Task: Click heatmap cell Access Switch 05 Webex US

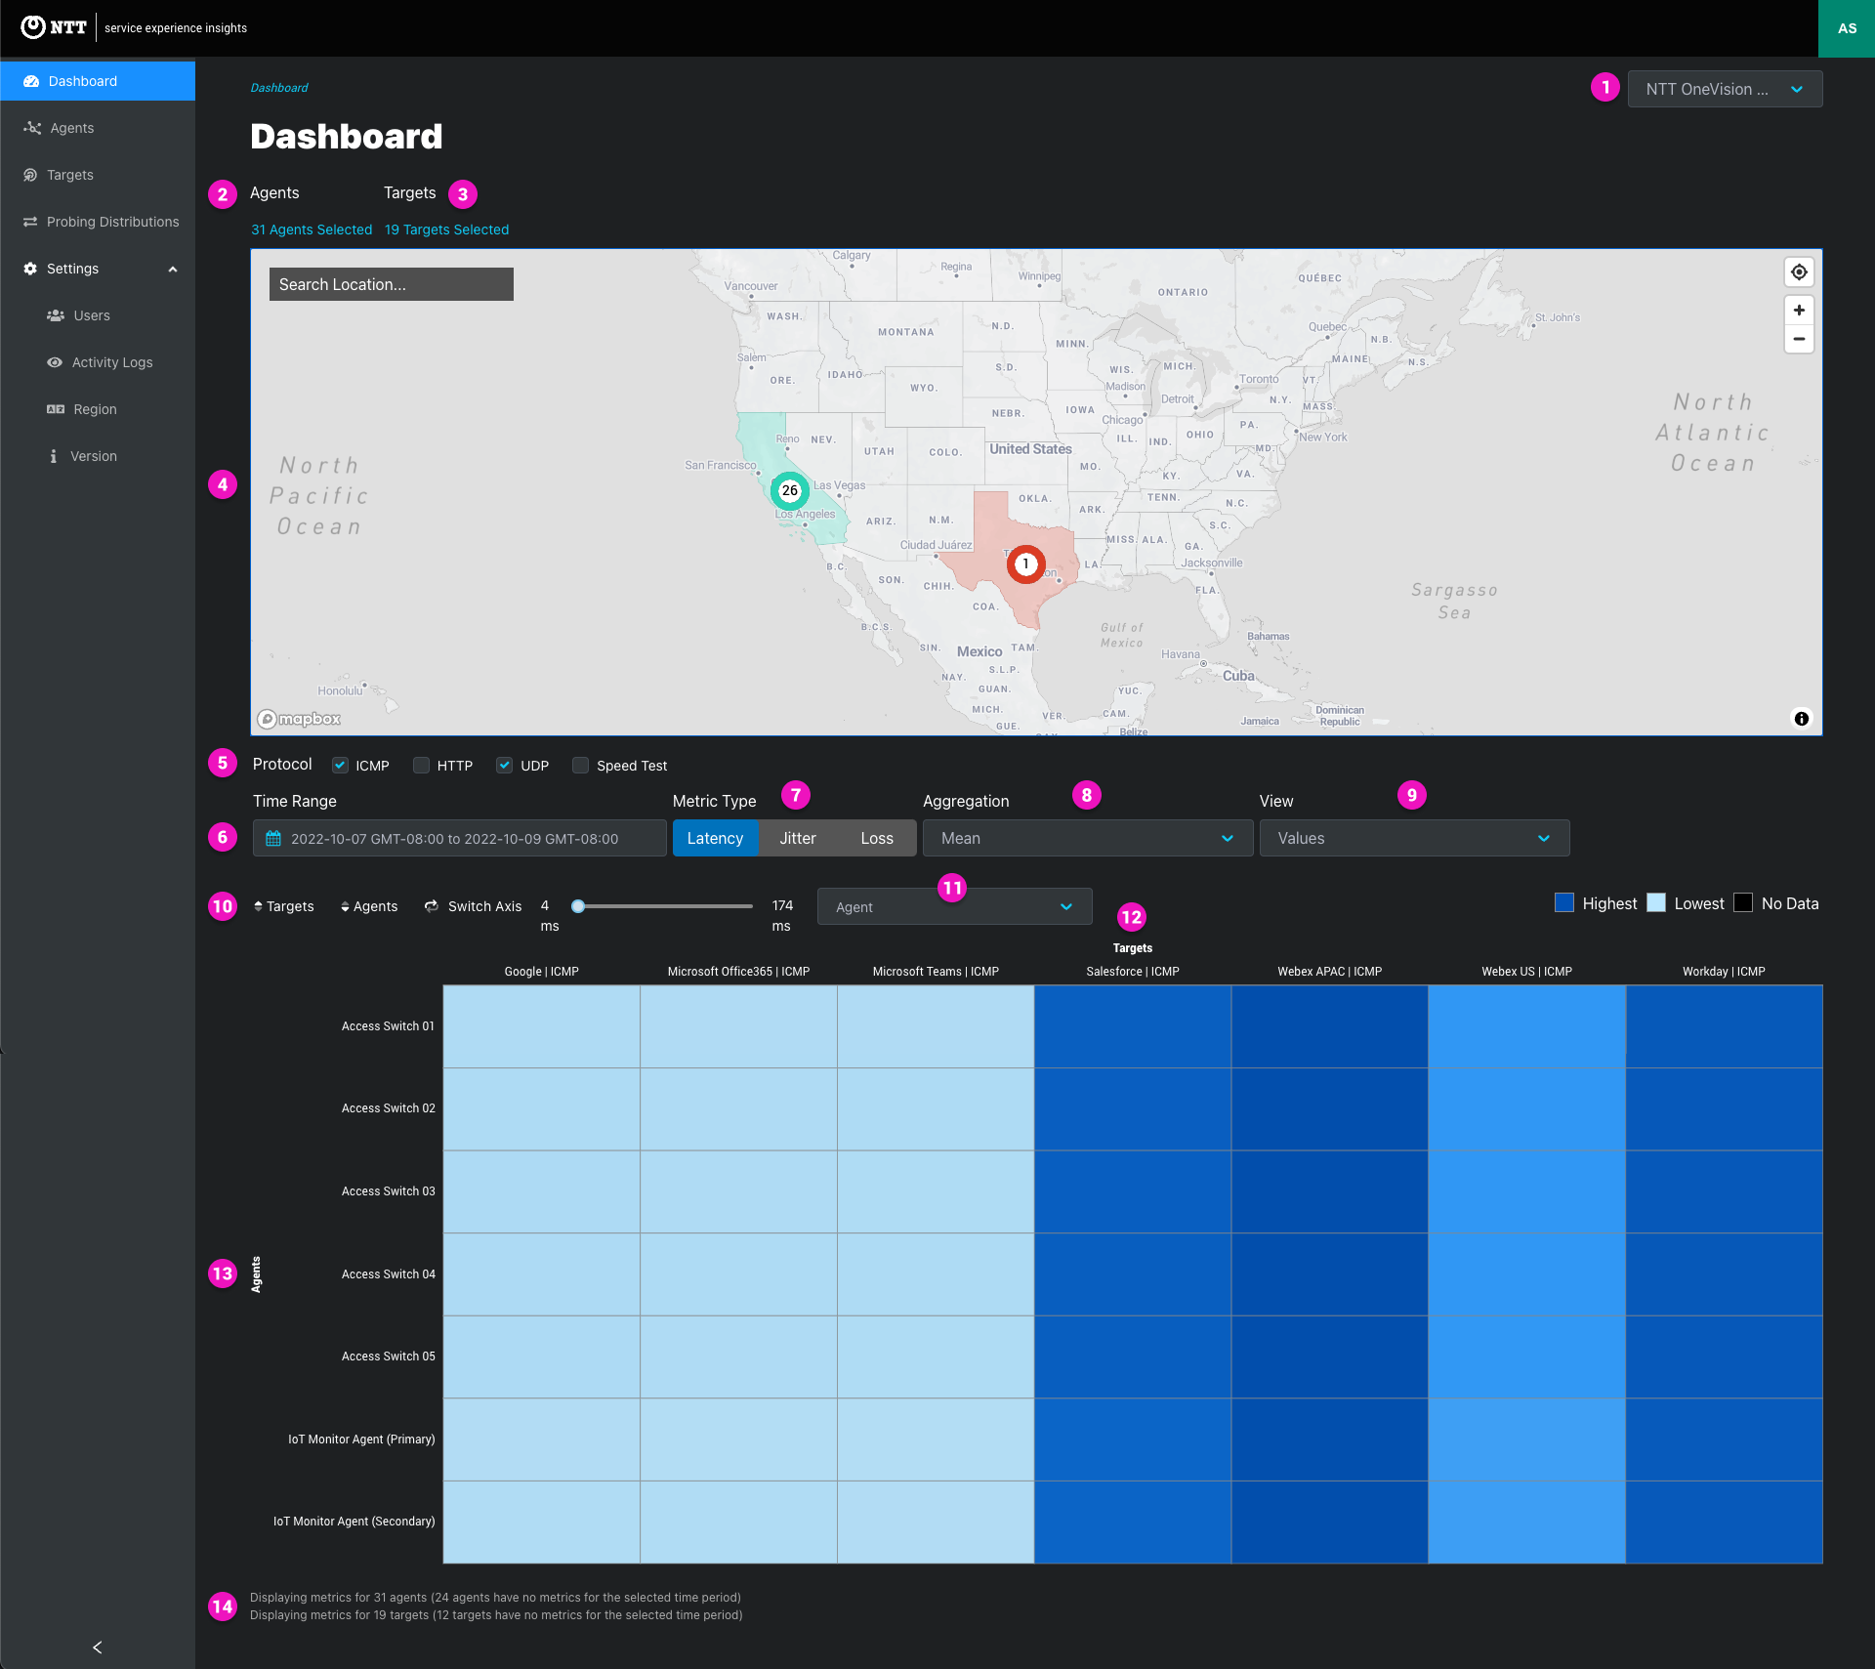Action: [x=1527, y=1356]
